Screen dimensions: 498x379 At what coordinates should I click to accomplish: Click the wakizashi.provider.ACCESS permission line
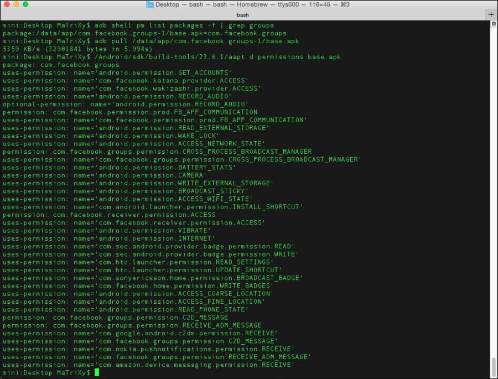(132, 89)
